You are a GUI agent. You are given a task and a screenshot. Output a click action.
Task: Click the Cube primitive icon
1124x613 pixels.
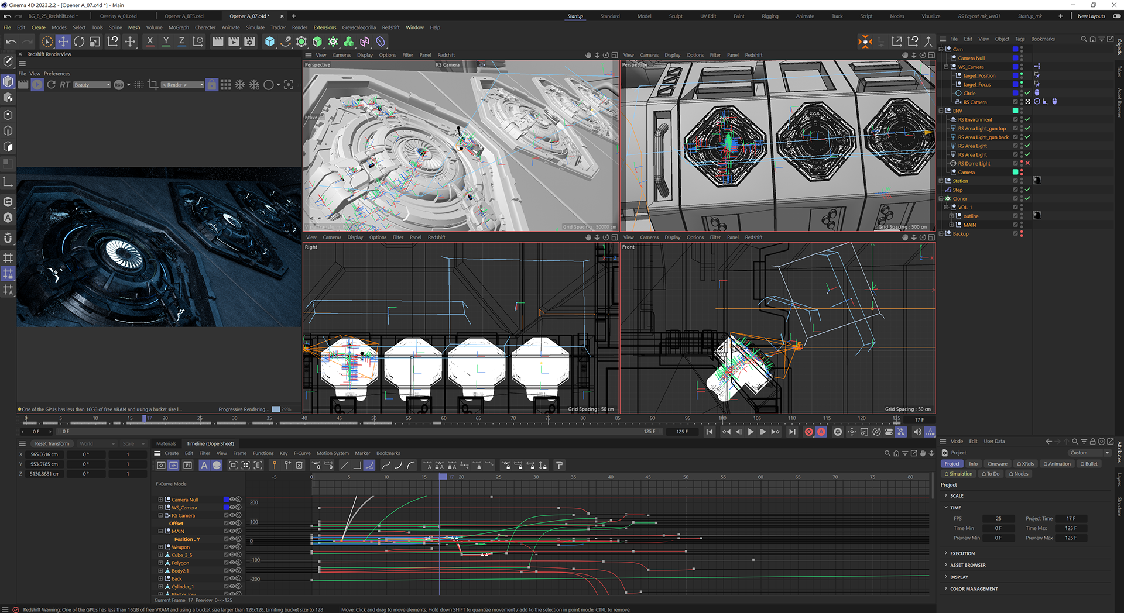269,42
